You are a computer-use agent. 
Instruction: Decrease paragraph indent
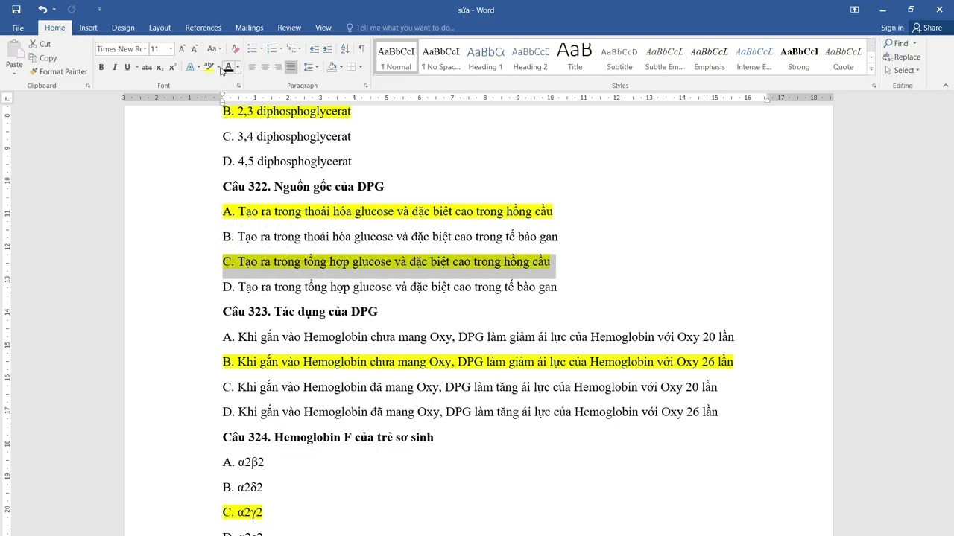(314, 48)
